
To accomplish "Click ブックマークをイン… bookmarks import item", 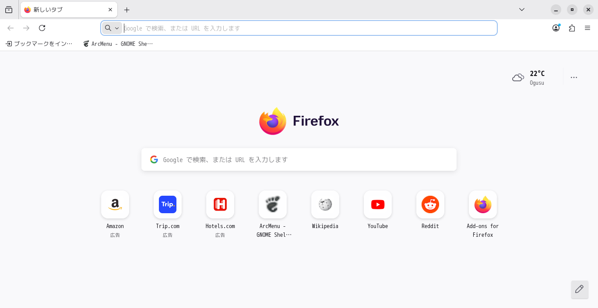I will 39,44.
